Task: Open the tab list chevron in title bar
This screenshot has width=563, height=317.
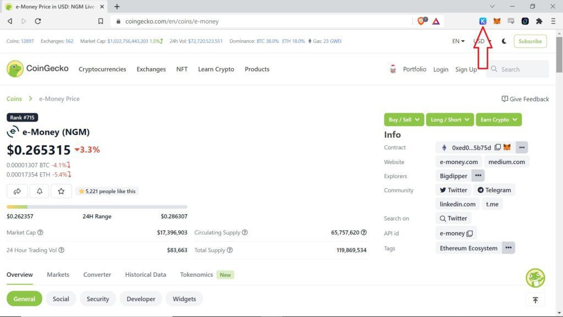Action: pos(492,7)
